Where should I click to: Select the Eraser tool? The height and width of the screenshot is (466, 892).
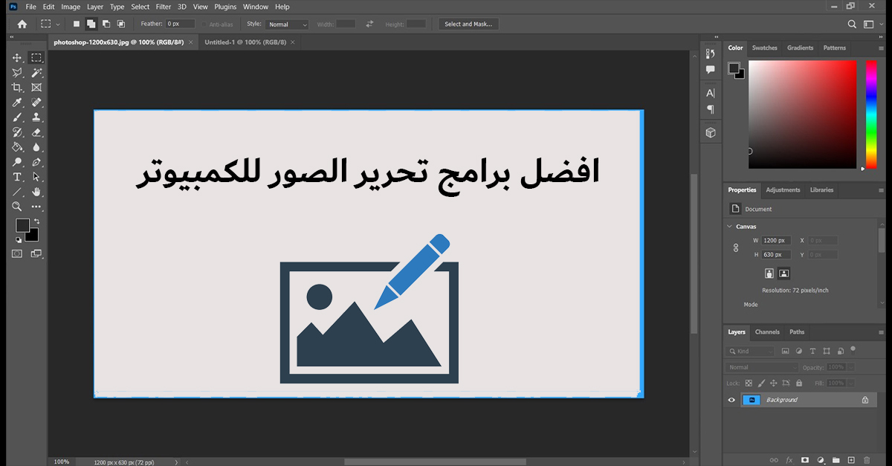tap(36, 132)
